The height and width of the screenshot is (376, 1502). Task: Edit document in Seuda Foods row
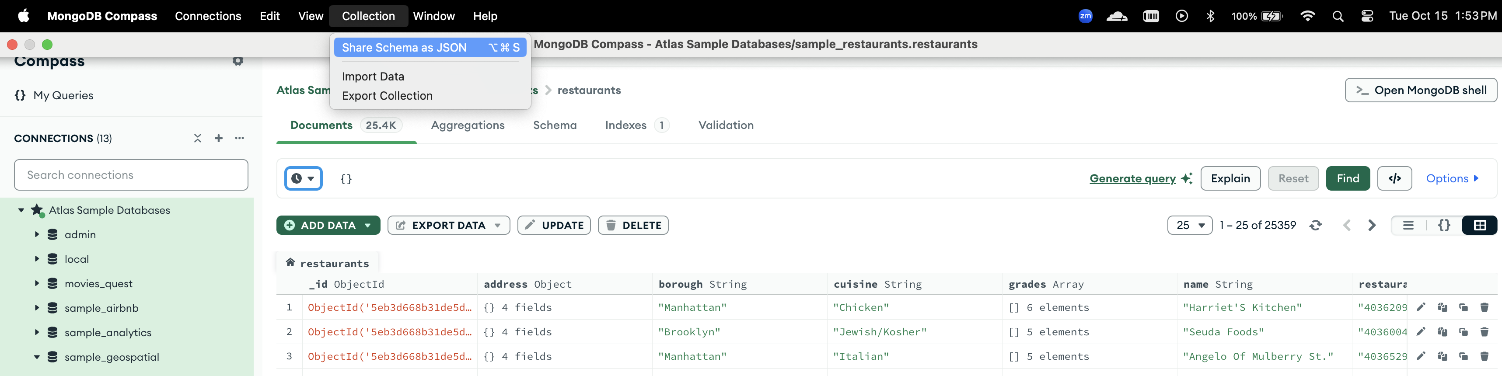point(1421,332)
